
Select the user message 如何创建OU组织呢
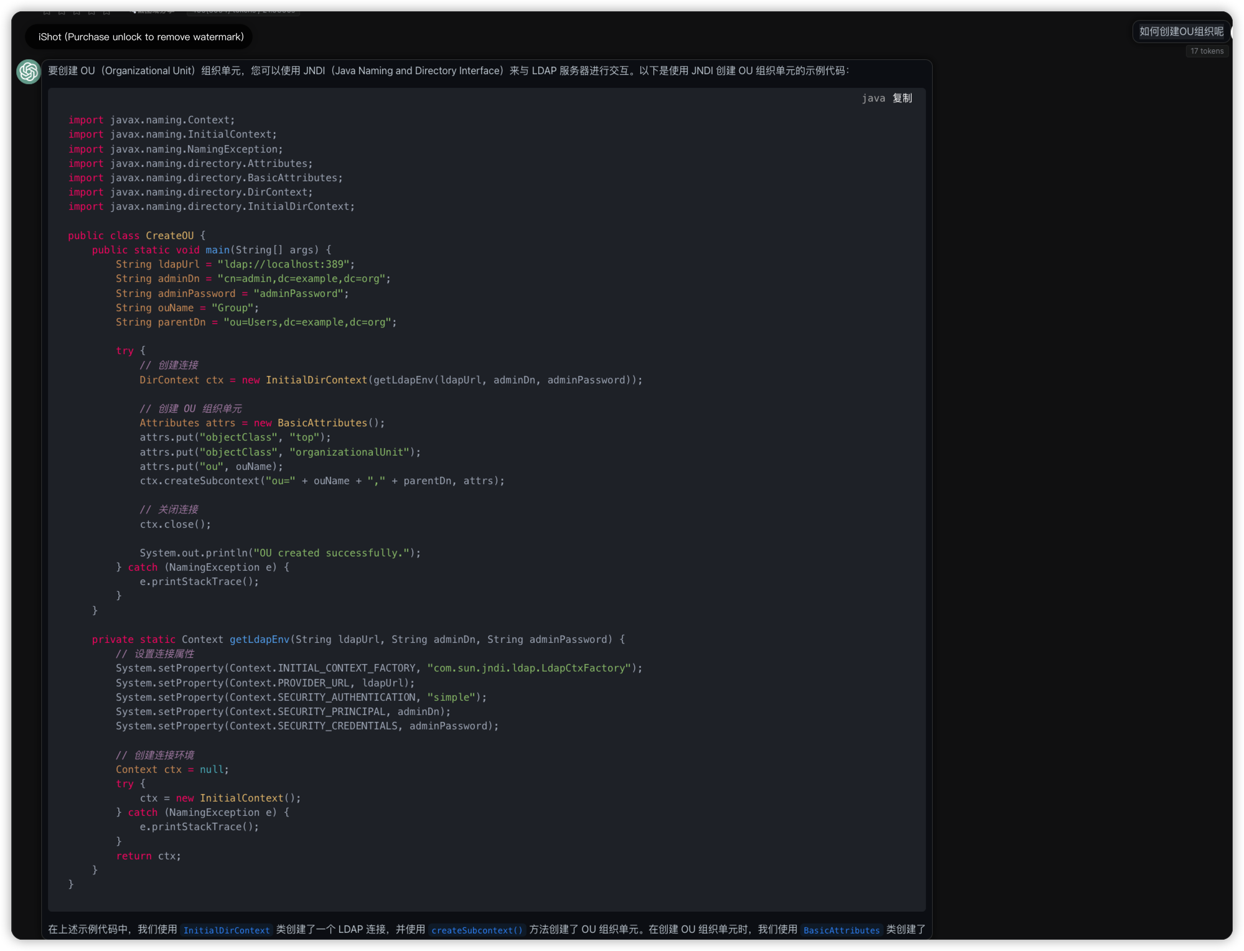(1181, 32)
